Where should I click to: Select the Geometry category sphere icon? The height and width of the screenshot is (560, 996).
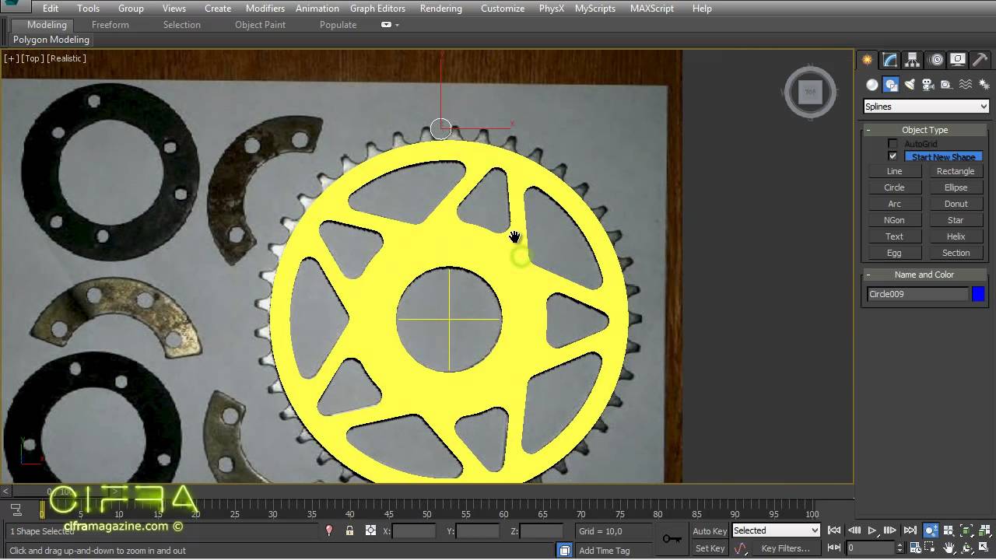872,85
